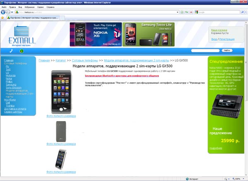Click the EXMALL store logo
The image size is (248, 181).
click(x=21, y=36)
